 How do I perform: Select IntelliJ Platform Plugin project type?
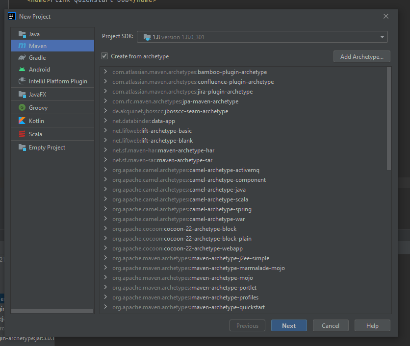52,81
